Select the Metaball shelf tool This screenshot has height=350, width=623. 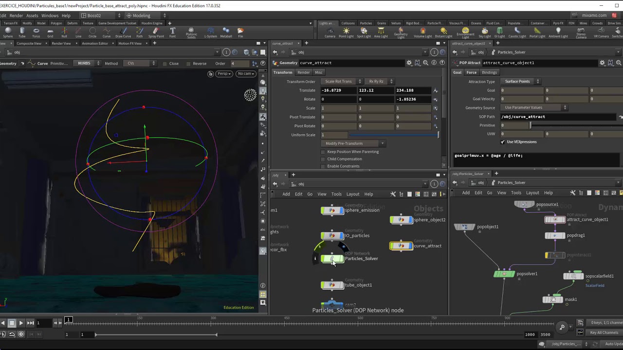pyautogui.click(x=226, y=33)
